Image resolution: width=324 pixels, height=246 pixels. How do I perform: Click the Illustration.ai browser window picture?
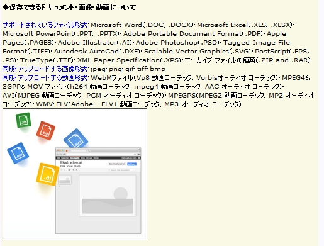coord(98,191)
